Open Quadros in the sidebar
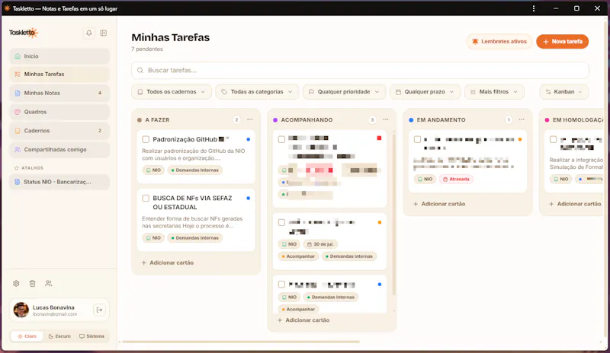The width and height of the screenshot is (610, 353). pos(59,112)
